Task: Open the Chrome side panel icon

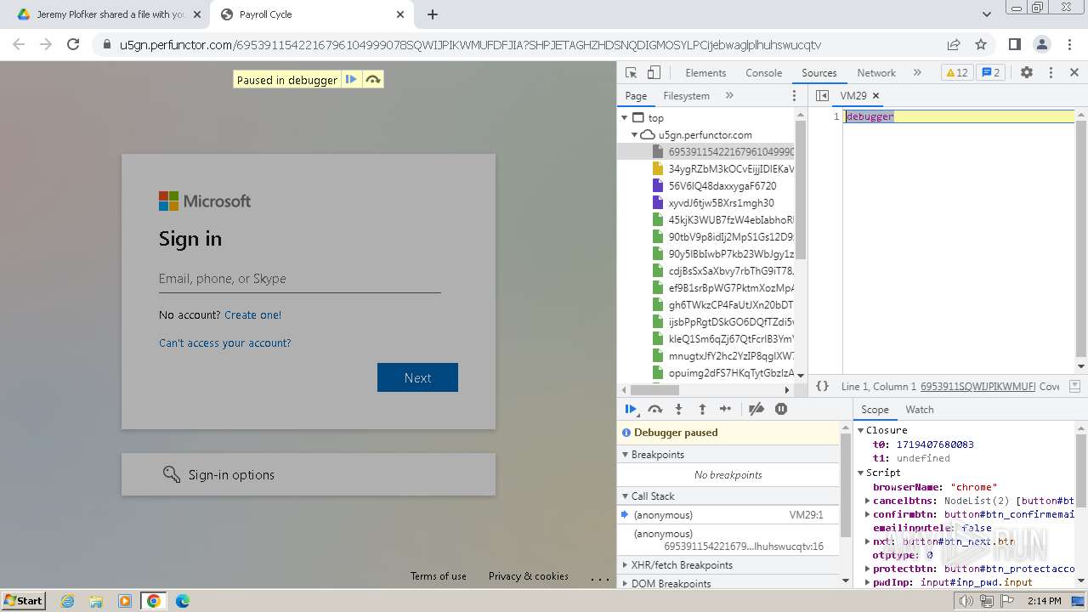Action: point(1014,44)
